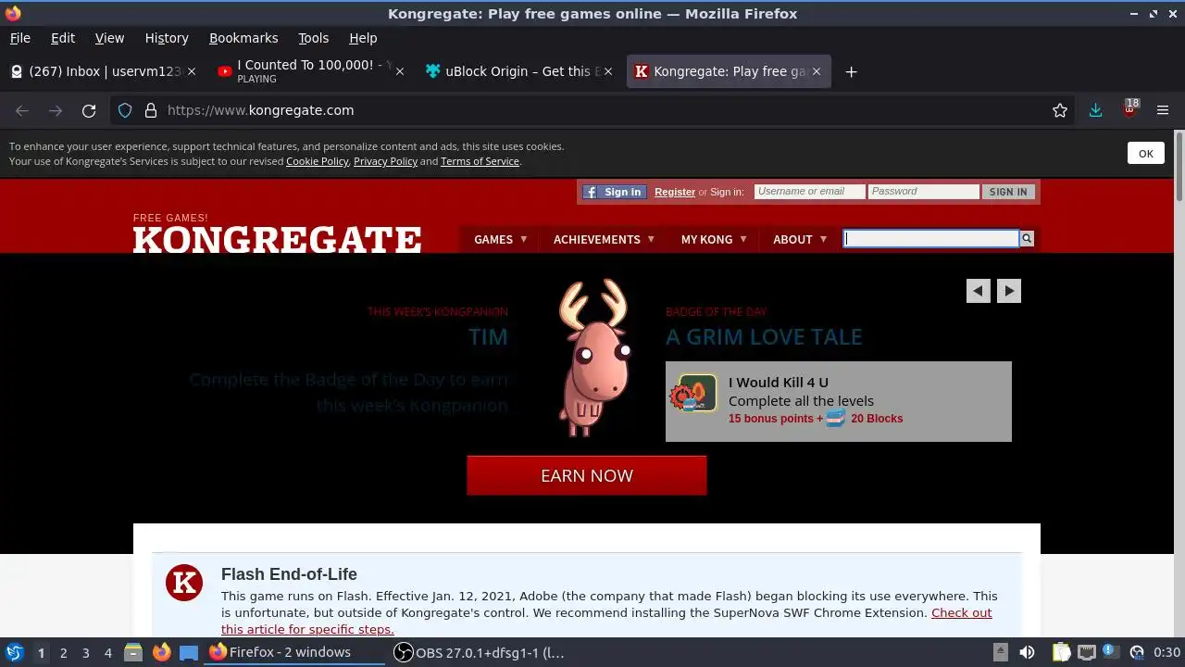Click the search magnifier icon on Kongregate
This screenshot has width=1185, height=667.
pos(1027,239)
